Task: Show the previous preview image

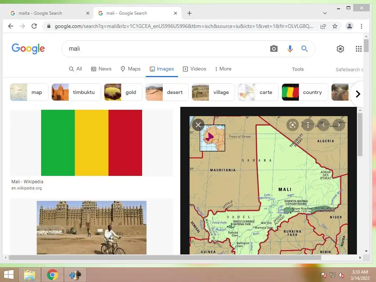Action: (x=323, y=125)
